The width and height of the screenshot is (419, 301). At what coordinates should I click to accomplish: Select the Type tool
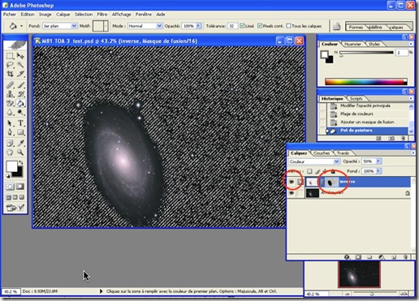tap(20, 123)
